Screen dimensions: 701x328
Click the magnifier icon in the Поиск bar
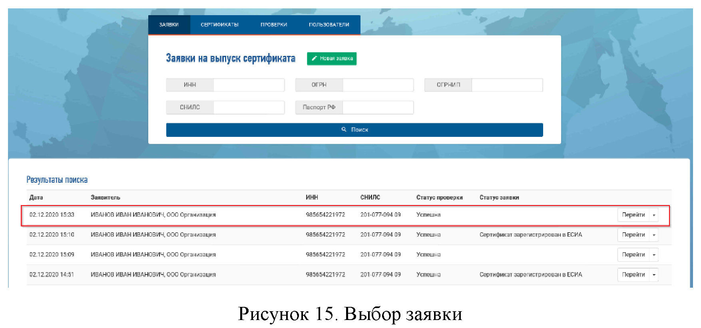(344, 130)
